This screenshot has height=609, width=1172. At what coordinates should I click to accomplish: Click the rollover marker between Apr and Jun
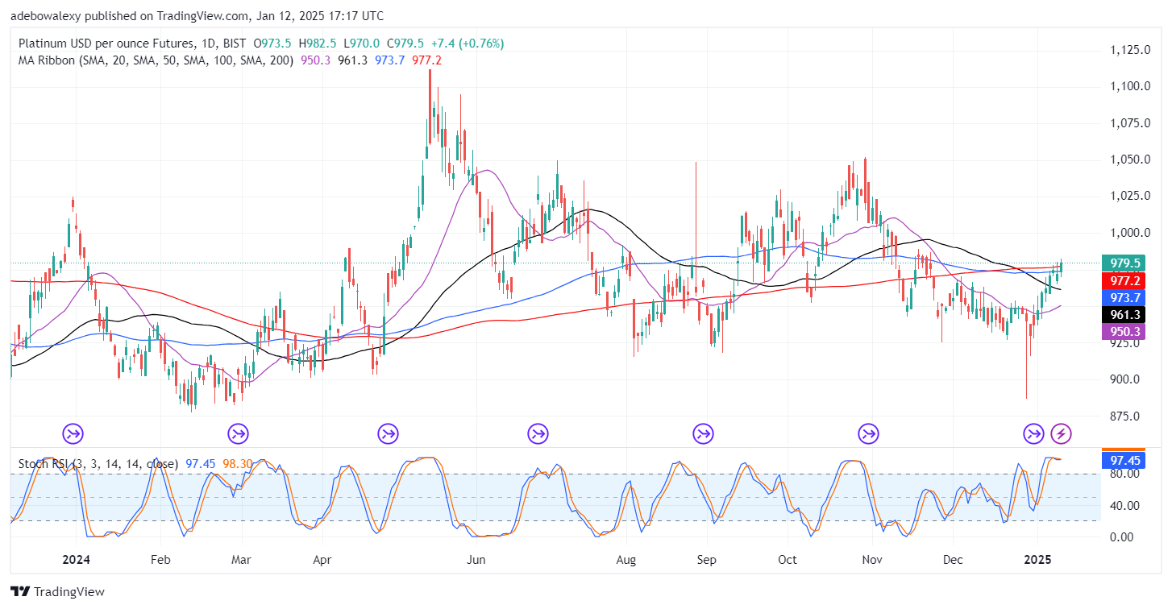[x=389, y=434]
